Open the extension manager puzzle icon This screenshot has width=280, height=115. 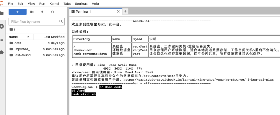tap(2, 52)
